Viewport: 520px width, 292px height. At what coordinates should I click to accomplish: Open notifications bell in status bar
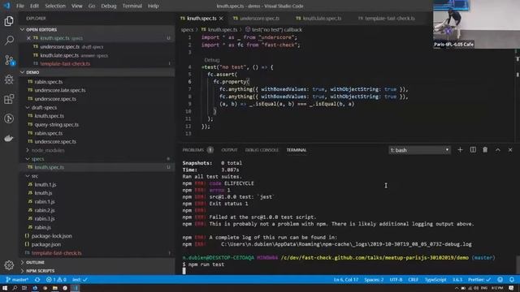point(512,280)
